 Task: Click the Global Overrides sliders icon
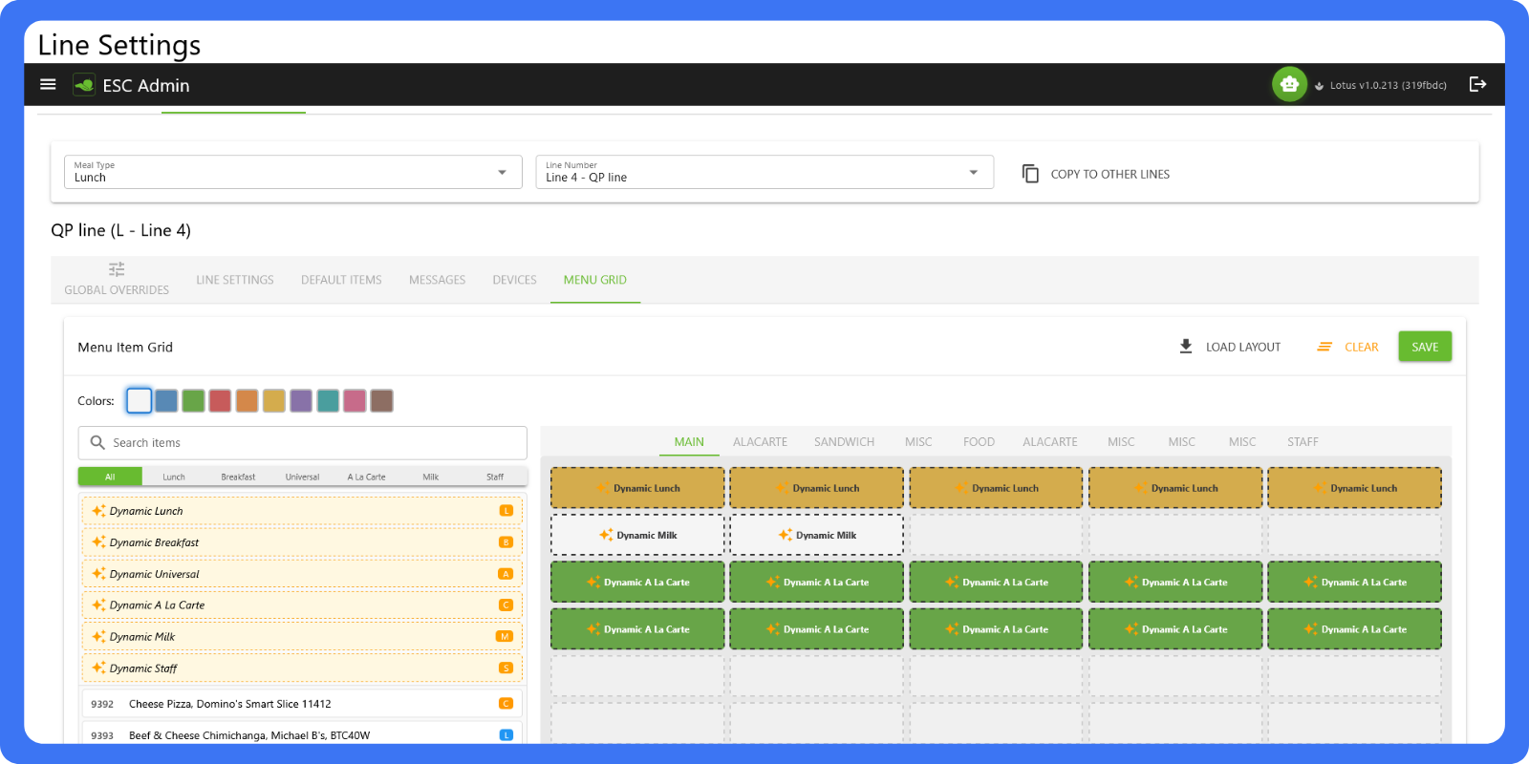[x=117, y=269]
